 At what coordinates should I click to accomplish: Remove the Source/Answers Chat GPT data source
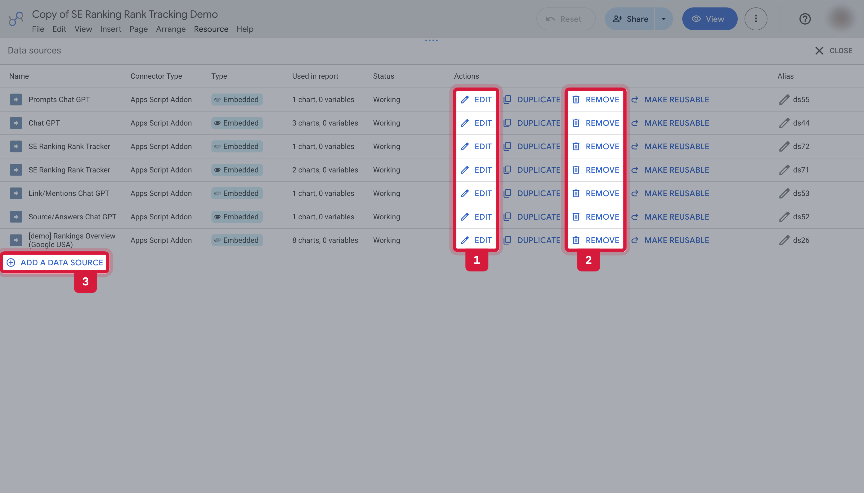[x=596, y=217]
